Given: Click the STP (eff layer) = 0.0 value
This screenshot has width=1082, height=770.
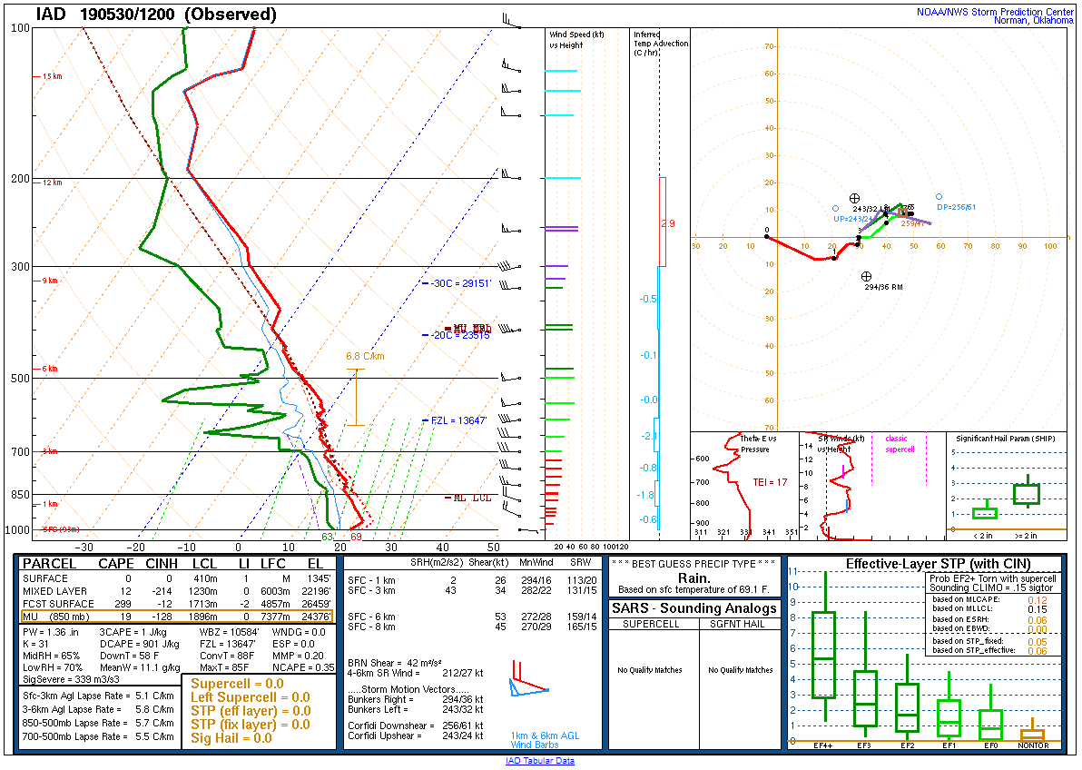Looking at the screenshot, I should [251, 711].
